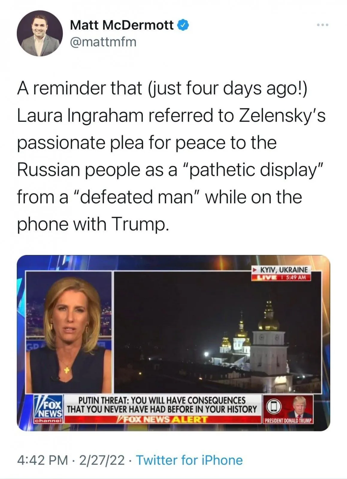347x479 pixels.
Task: Open Matt McDermott's profile picture
Action: click(40, 33)
